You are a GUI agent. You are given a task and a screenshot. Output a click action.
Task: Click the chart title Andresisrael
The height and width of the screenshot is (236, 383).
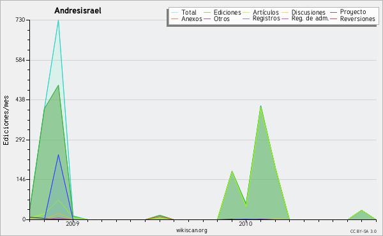coord(78,11)
